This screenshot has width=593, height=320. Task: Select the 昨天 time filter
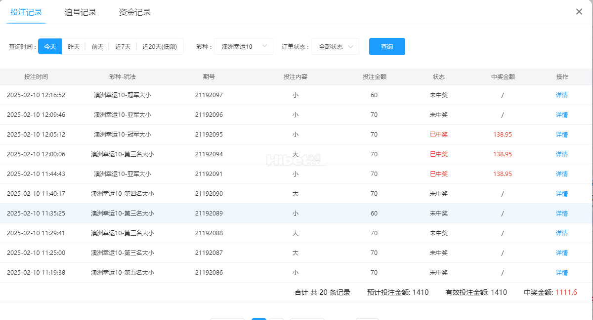(x=74, y=46)
